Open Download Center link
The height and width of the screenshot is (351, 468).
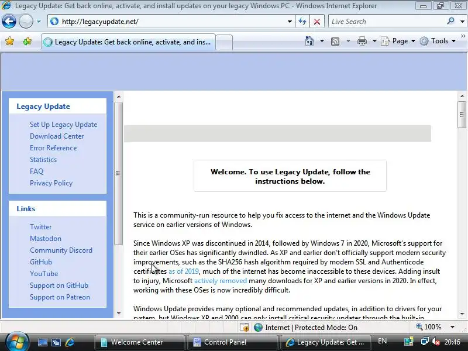tap(57, 136)
